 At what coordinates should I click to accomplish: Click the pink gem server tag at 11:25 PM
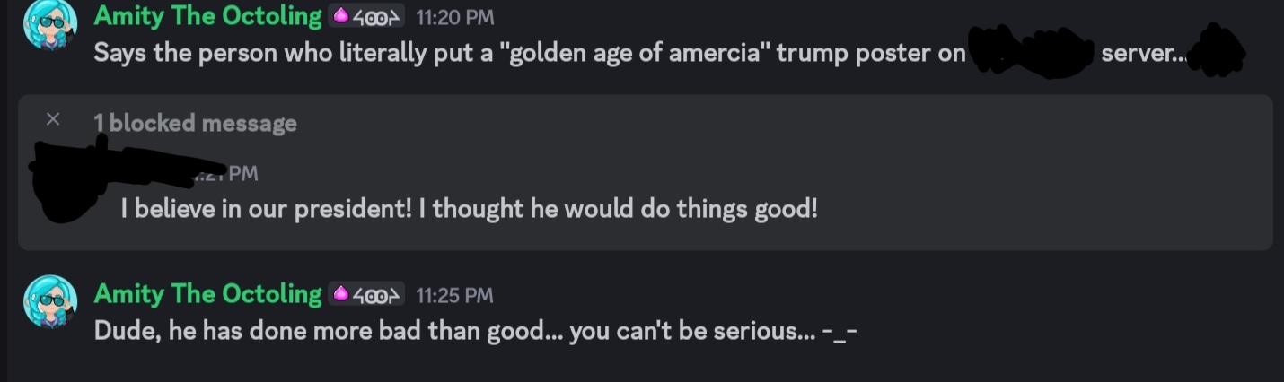pyautogui.click(x=366, y=294)
